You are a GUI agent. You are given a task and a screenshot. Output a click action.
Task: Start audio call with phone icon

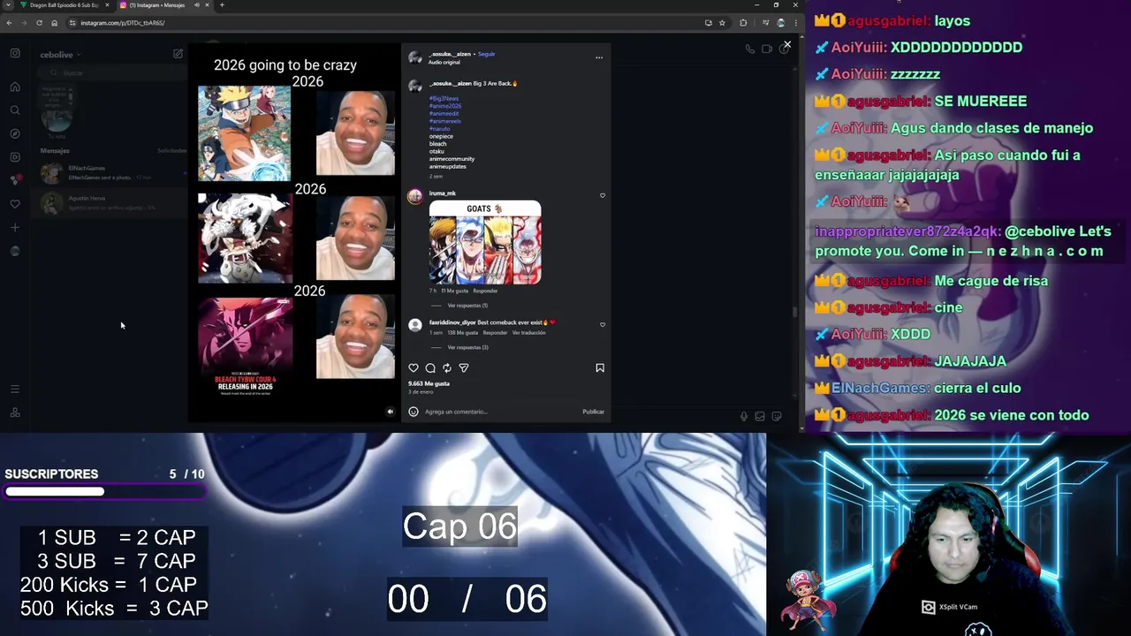750,49
